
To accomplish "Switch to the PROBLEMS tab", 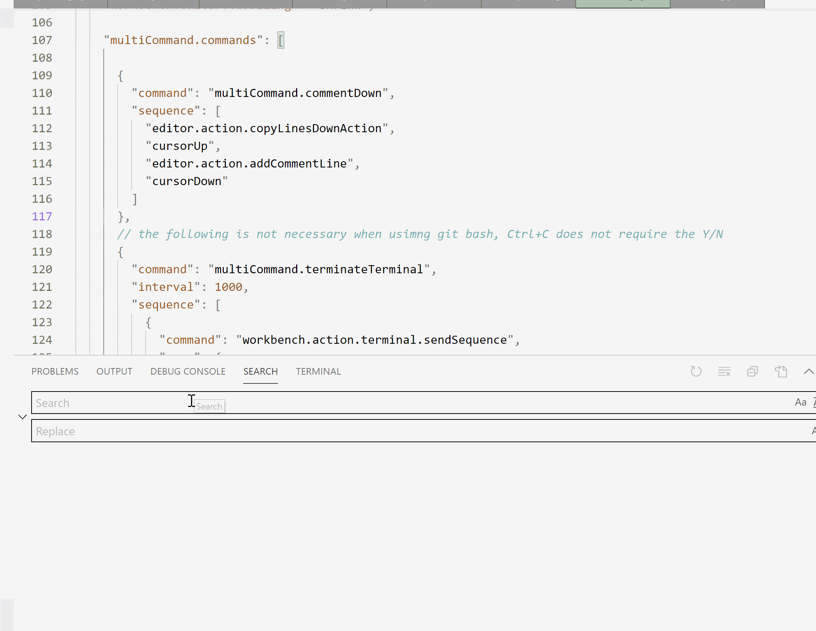I will point(55,371).
